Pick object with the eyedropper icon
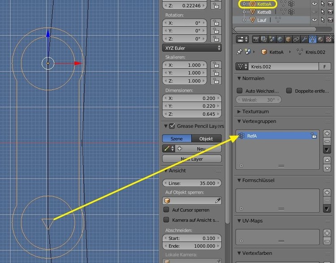The image size is (336, 263). coord(218,200)
